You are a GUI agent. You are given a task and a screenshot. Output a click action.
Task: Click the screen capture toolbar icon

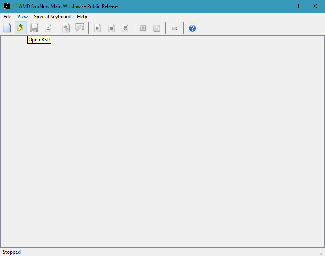click(x=175, y=28)
